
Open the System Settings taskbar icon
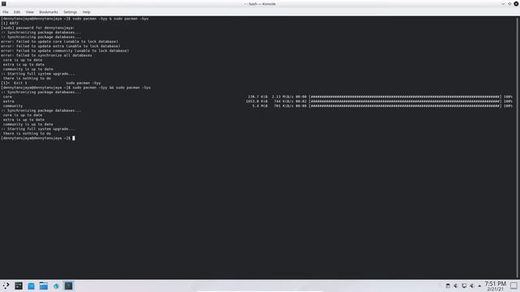19,286
